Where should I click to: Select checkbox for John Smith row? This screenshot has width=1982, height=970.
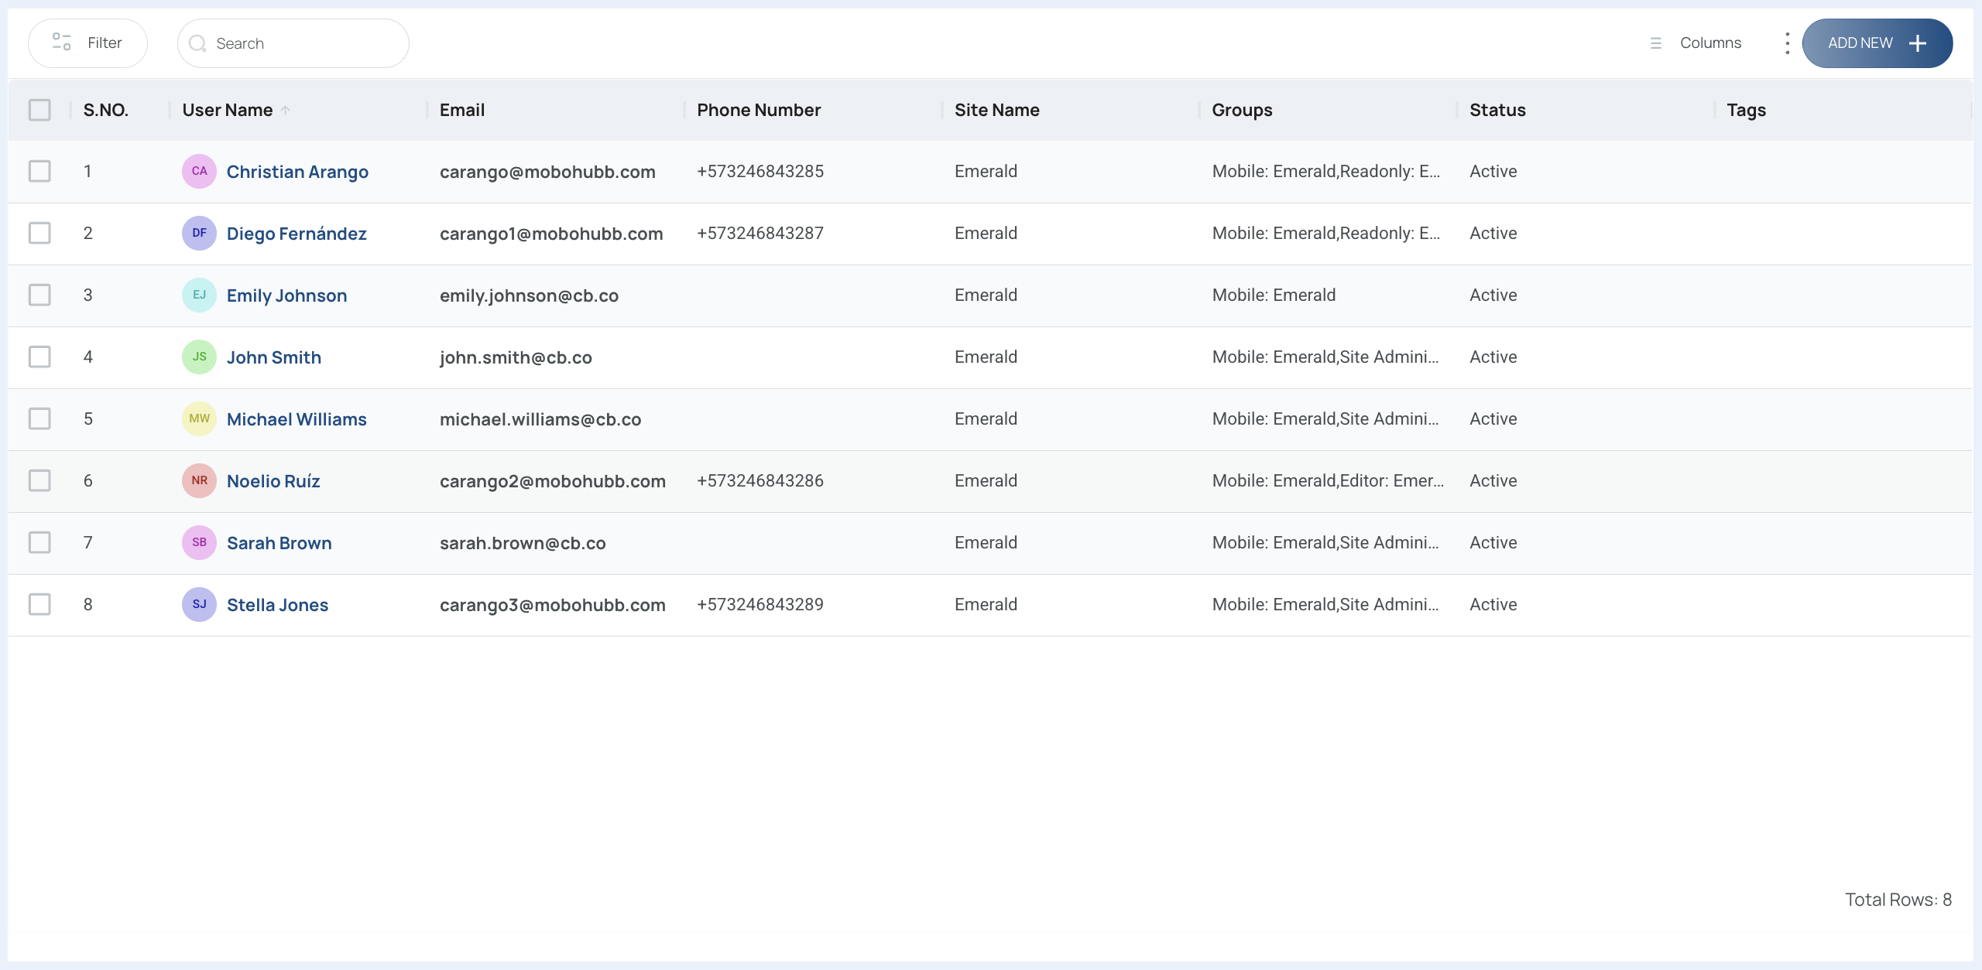(x=39, y=357)
